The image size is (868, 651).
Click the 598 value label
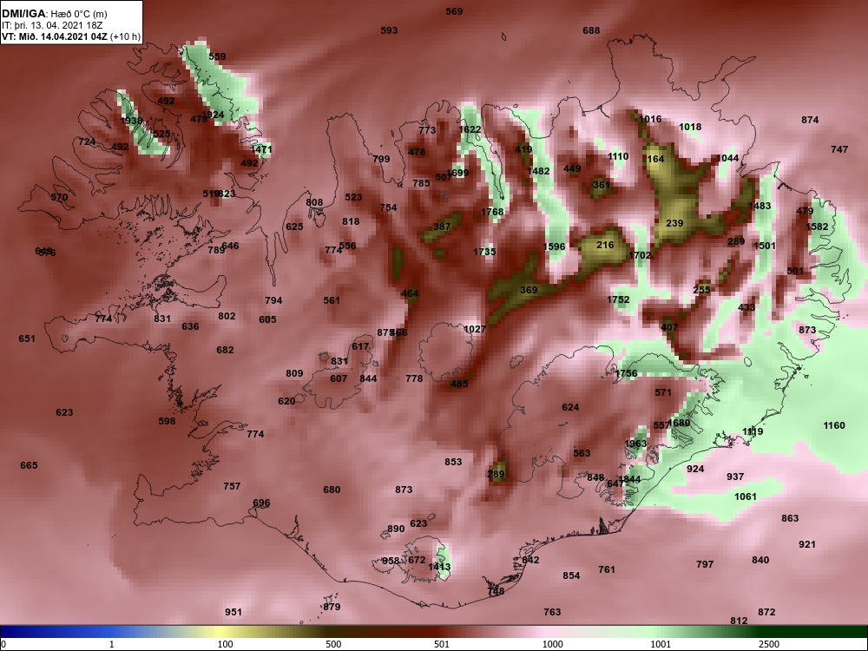tap(167, 421)
